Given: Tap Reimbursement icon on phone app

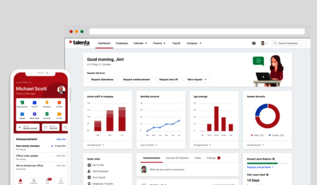Looking at the screenshot, I should point(22,103).
